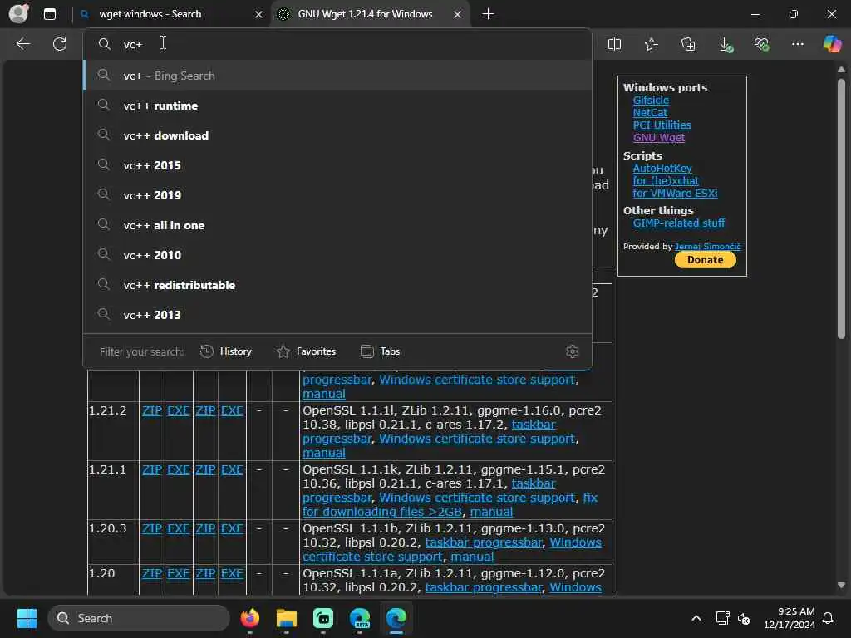The image size is (851, 638).
Task: Filter suggestions by Tabs
Action: pyautogui.click(x=380, y=351)
